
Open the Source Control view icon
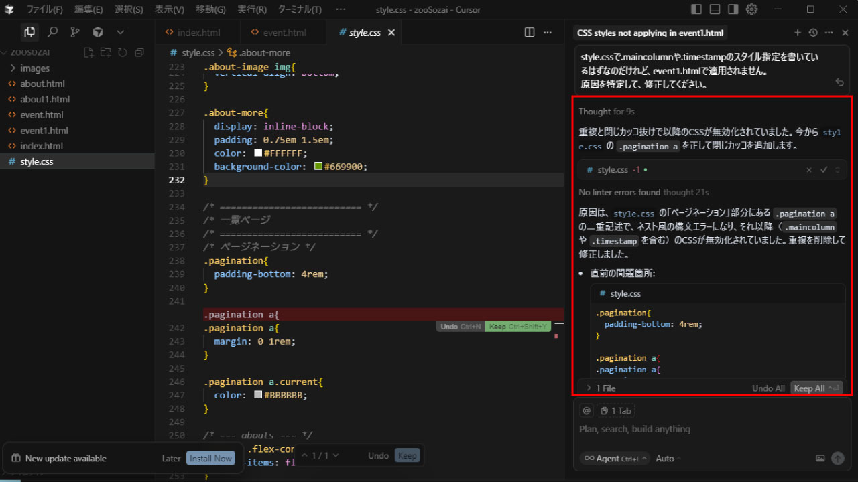(x=74, y=32)
